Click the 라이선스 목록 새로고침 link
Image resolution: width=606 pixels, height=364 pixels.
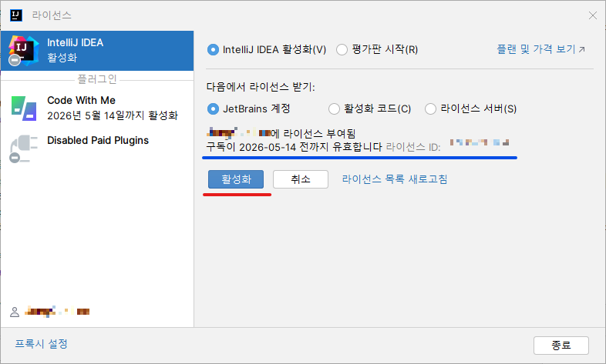pos(395,179)
